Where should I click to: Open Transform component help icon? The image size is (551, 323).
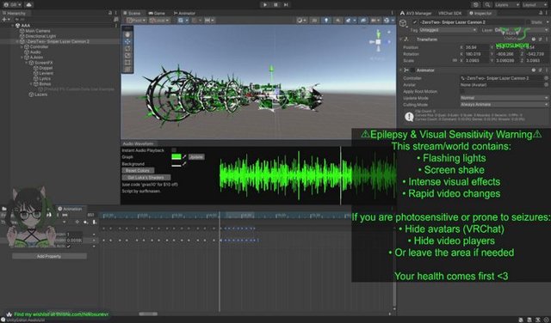pyautogui.click(x=534, y=40)
